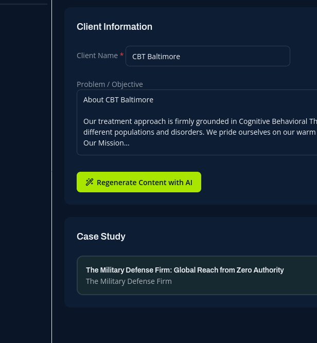317x343 pixels.
Task: Click the 'About CBT Baltimore' line in the textarea
Action: pyautogui.click(x=118, y=100)
